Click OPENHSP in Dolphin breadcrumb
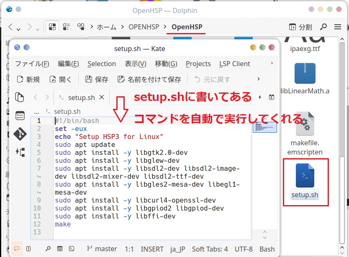349x257 pixels. (144, 27)
